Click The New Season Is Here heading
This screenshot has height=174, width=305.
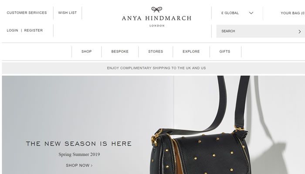pyautogui.click(x=79, y=144)
